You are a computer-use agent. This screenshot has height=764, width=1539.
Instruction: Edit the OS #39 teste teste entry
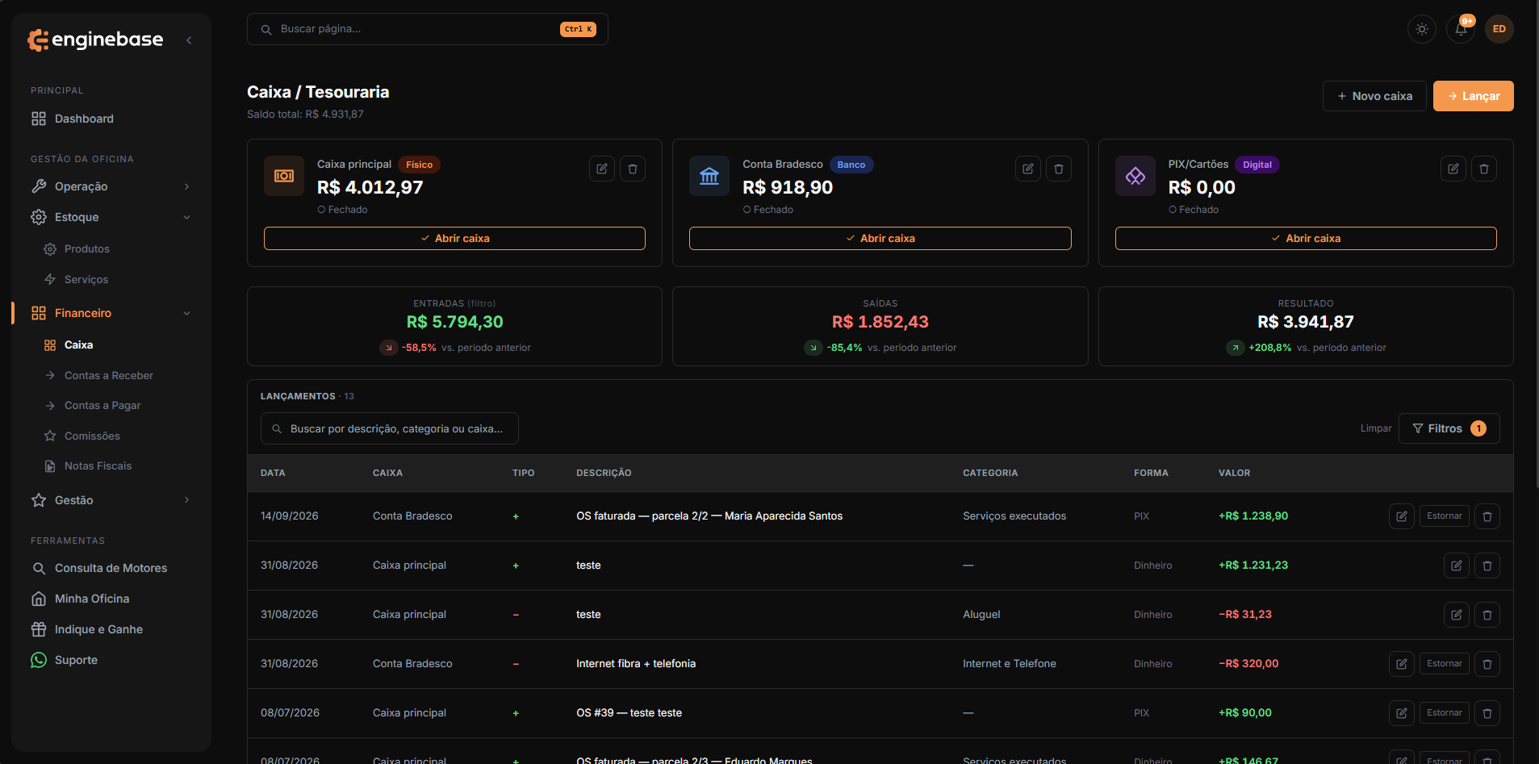[x=1402, y=713]
